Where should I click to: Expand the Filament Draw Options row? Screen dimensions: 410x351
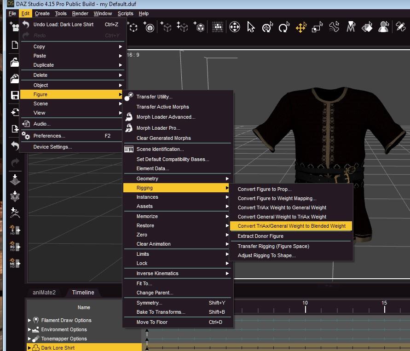pyautogui.click(x=30, y=320)
